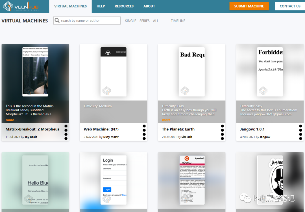305x212 pixels.
Task: Click the dots icon on the Jangow card
Action: 300,132
